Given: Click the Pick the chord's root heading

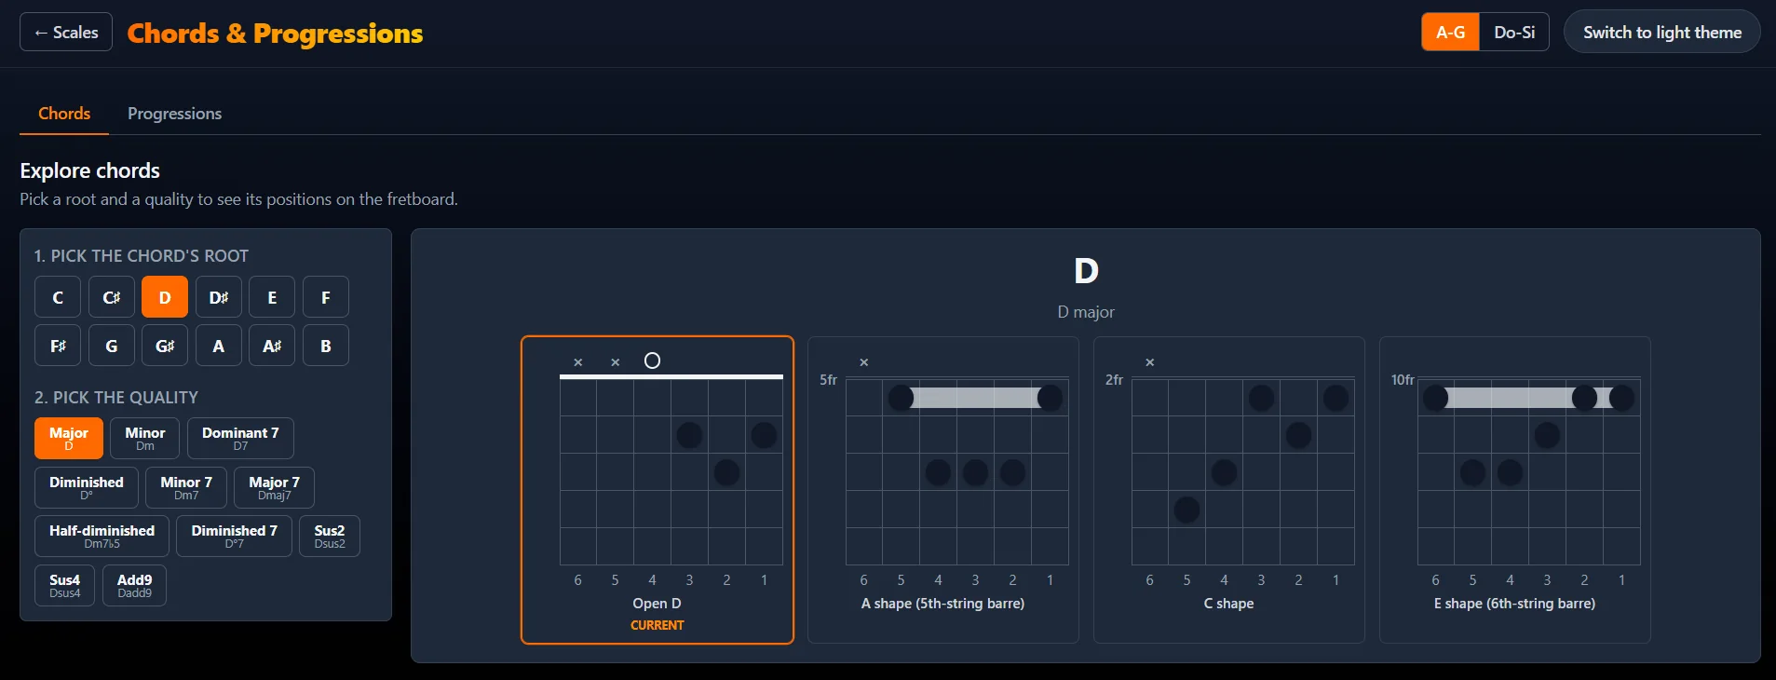Looking at the screenshot, I should tap(142, 256).
